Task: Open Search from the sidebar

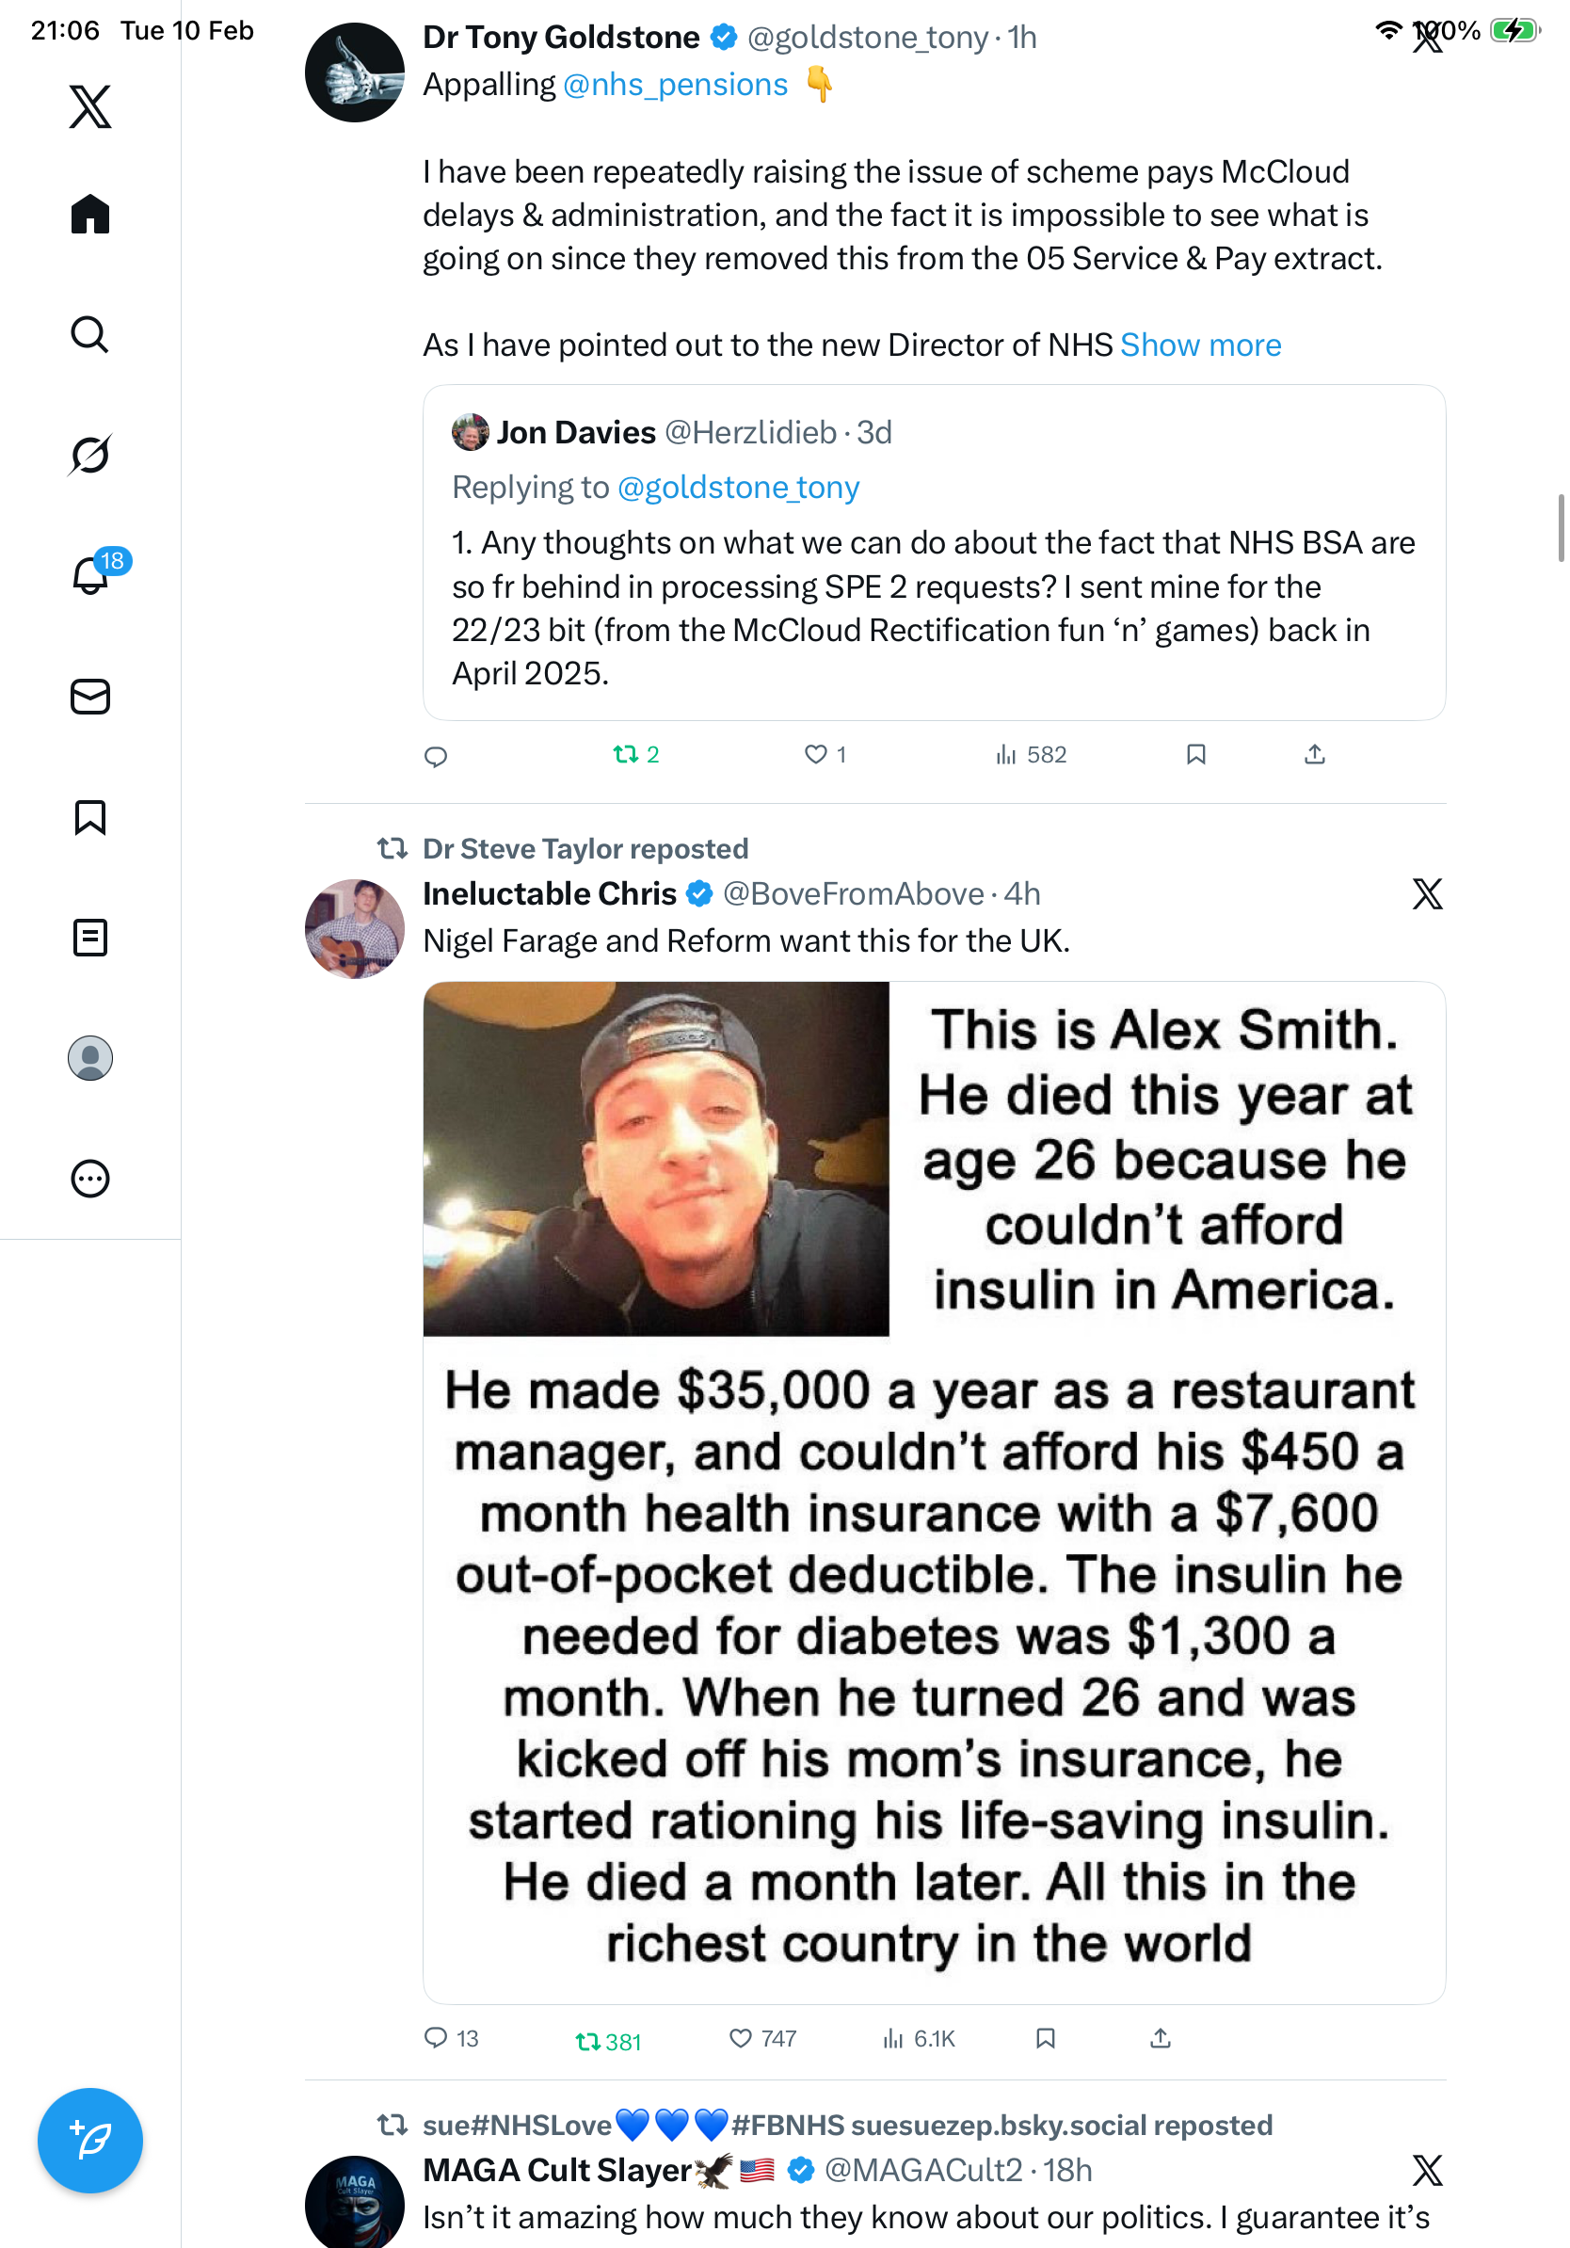Action: [x=90, y=334]
